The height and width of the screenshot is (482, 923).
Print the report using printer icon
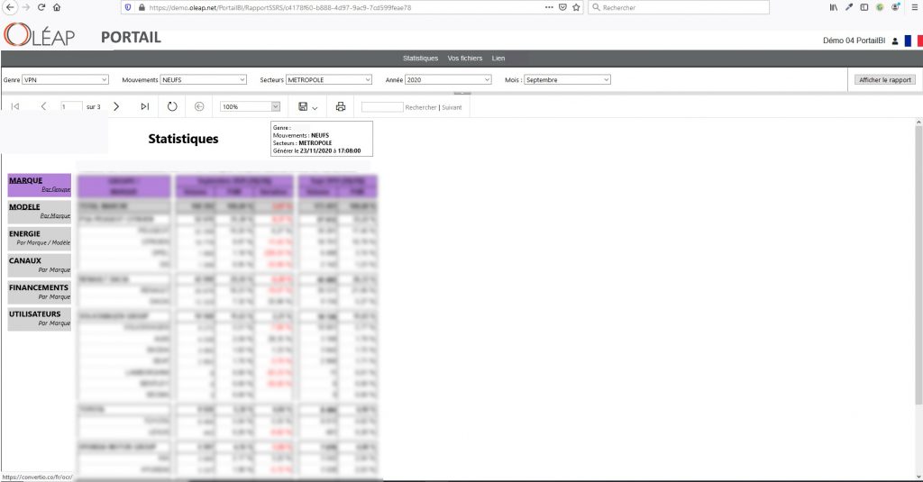coord(341,106)
